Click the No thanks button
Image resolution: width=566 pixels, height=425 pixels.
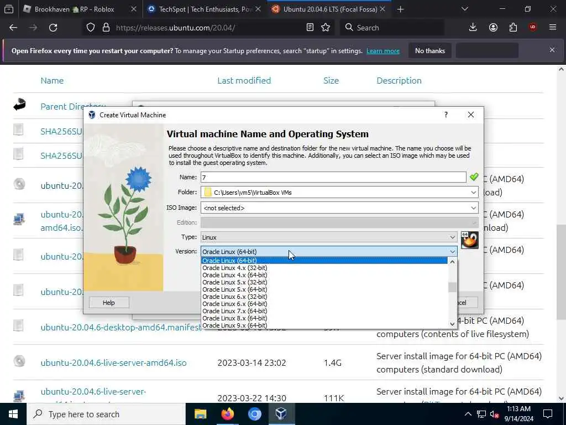[430, 50]
